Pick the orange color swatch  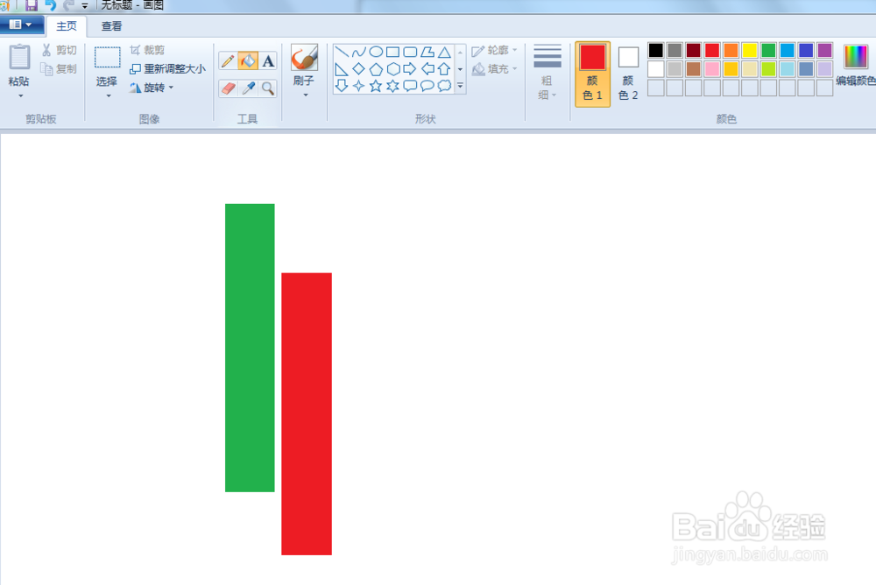pyautogui.click(x=731, y=50)
